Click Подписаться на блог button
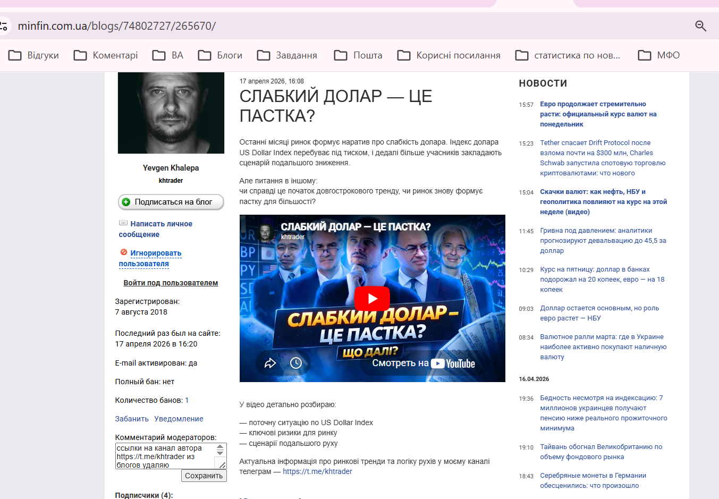The height and width of the screenshot is (499, 719). click(x=171, y=202)
